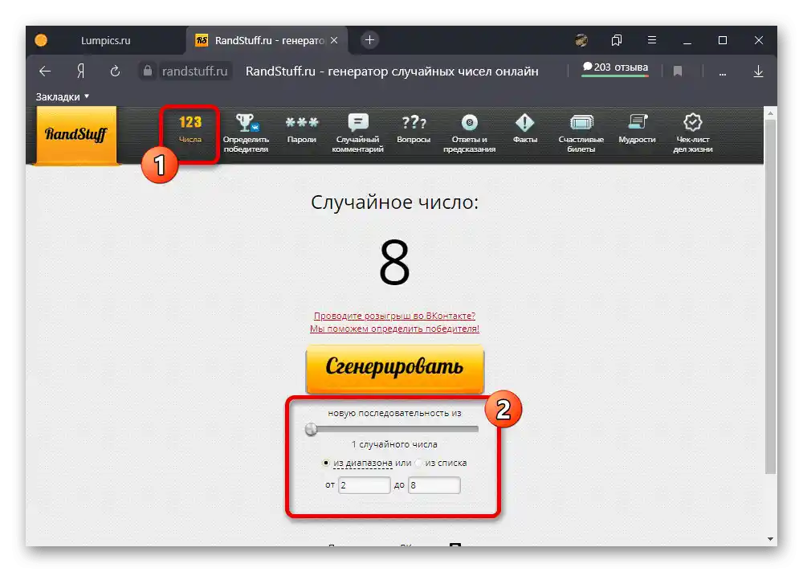Open Чек-лист дел жизни section
The height and width of the screenshot is (572, 803).
coord(692,133)
